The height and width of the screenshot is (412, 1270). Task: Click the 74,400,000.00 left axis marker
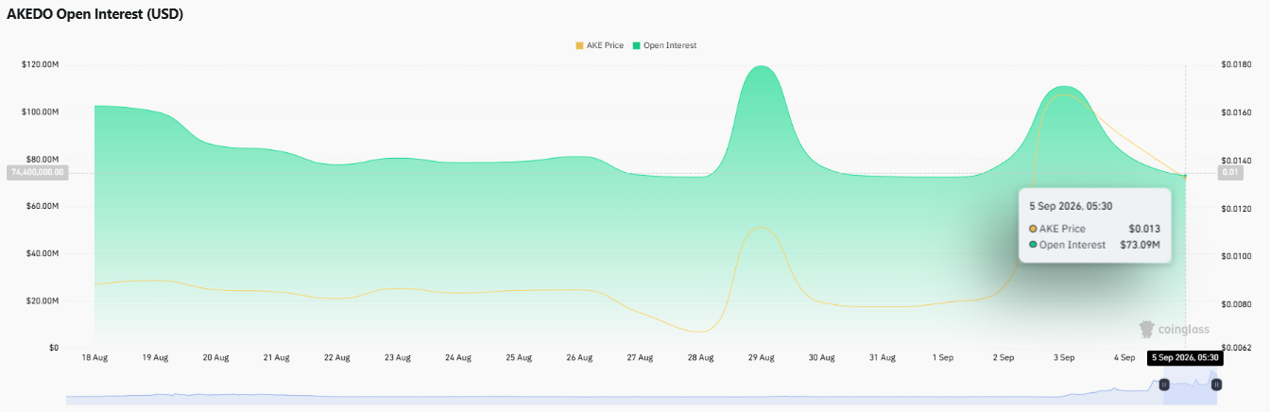[x=37, y=172]
